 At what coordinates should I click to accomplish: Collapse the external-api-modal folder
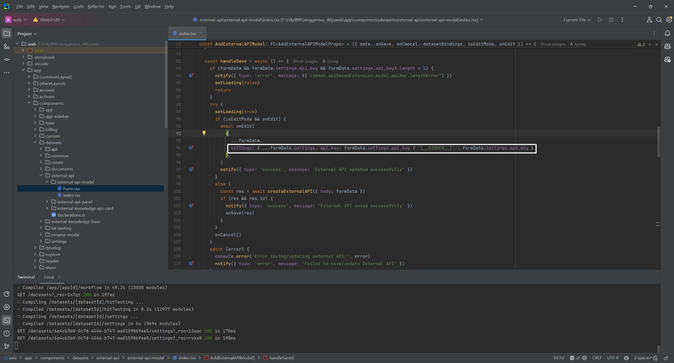(x=47, y=182)
